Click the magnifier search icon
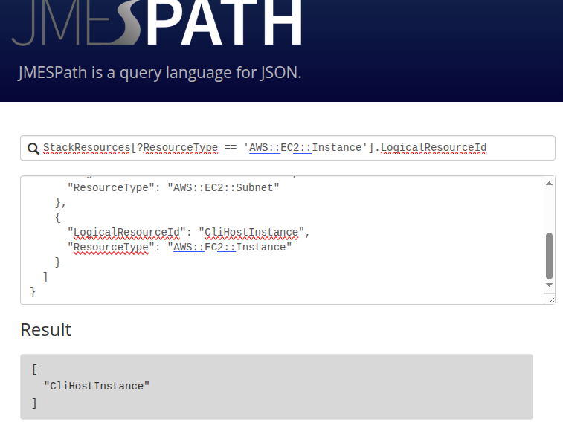This screenshot has height=443, width=563. pyautogui.click(x=33, y=149)
